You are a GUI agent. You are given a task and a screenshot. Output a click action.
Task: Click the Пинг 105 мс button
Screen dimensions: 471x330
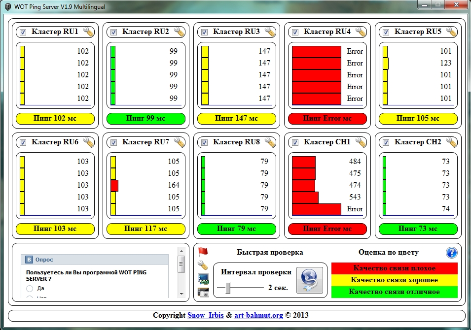click(x=418, y=119)
